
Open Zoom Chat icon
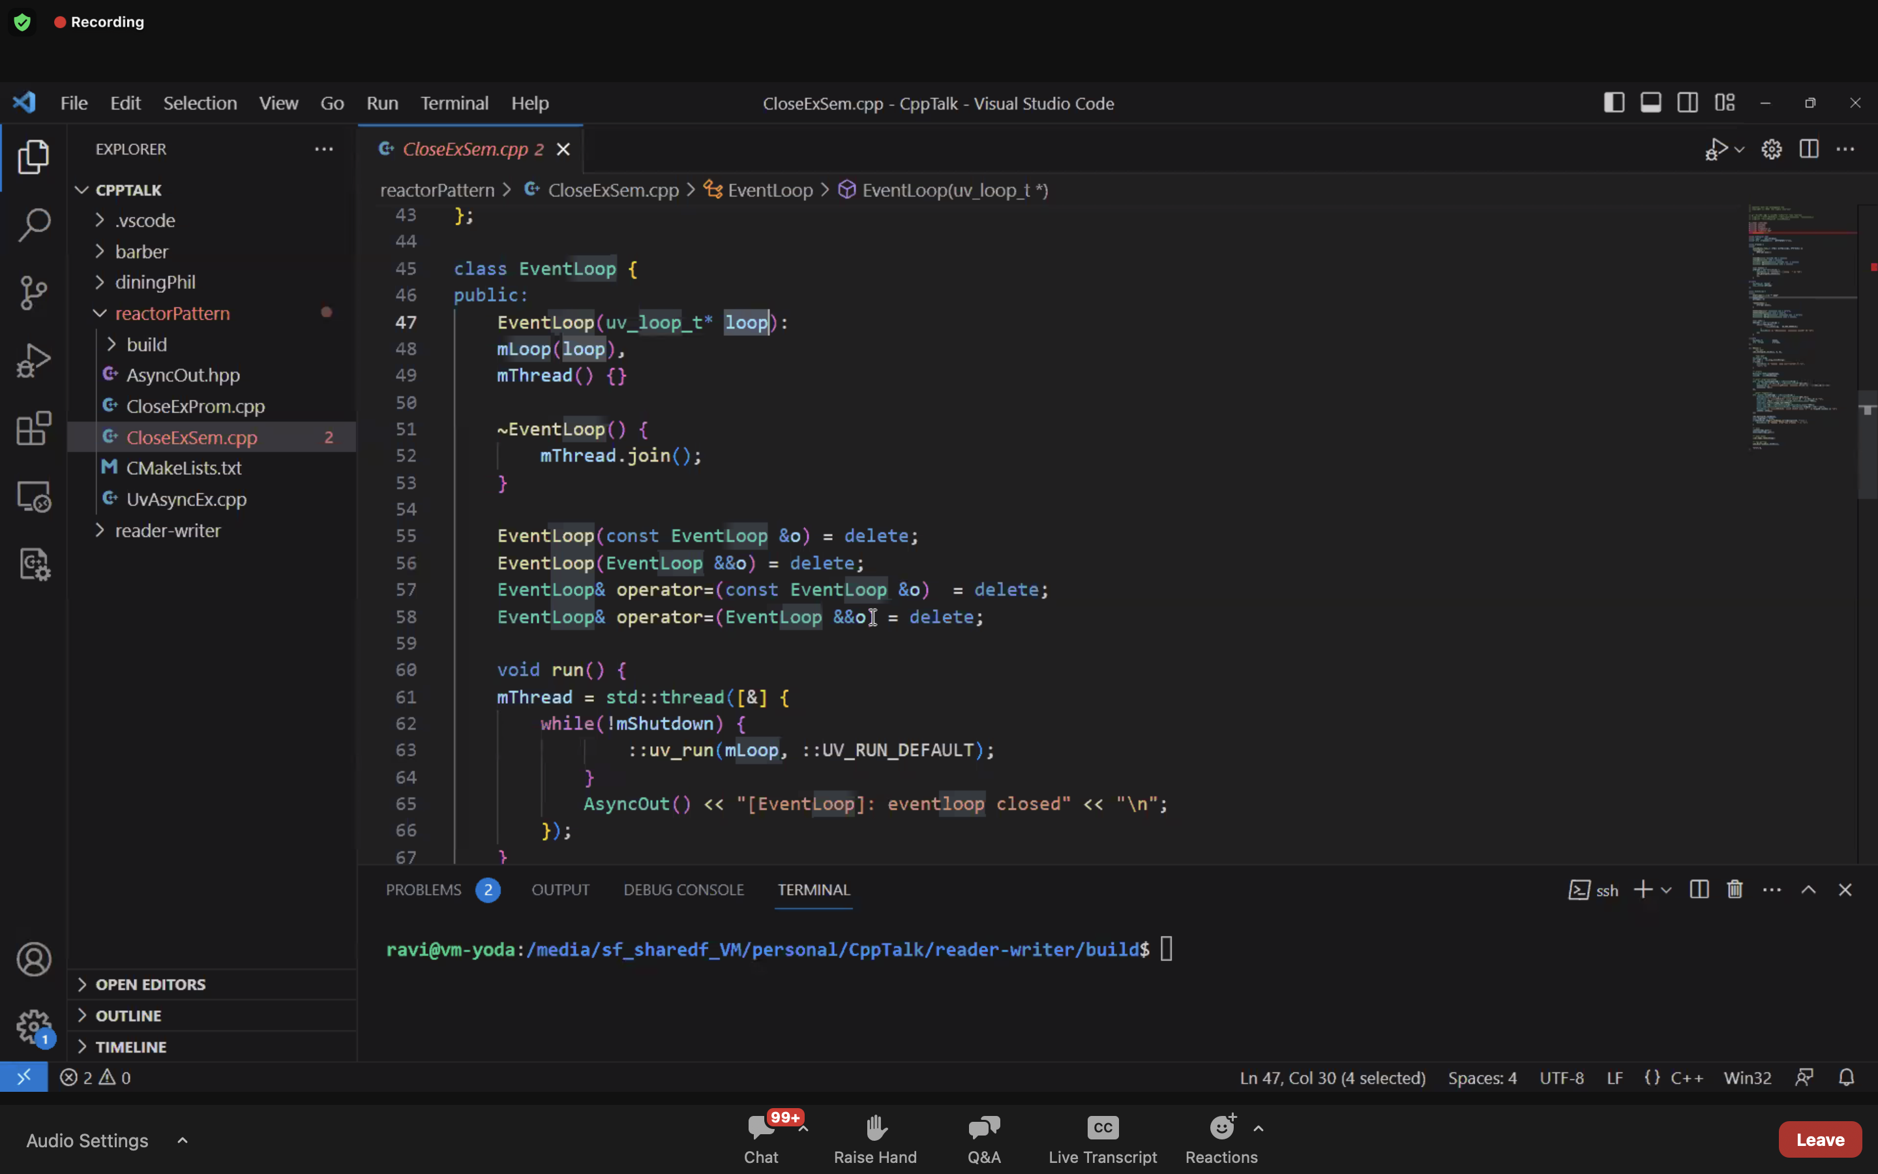(760, 1139)
